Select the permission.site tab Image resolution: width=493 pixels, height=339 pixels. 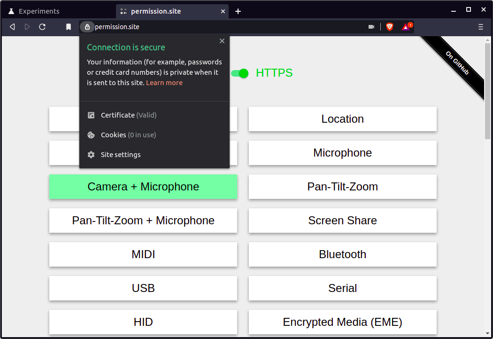(x=172, y=11)
